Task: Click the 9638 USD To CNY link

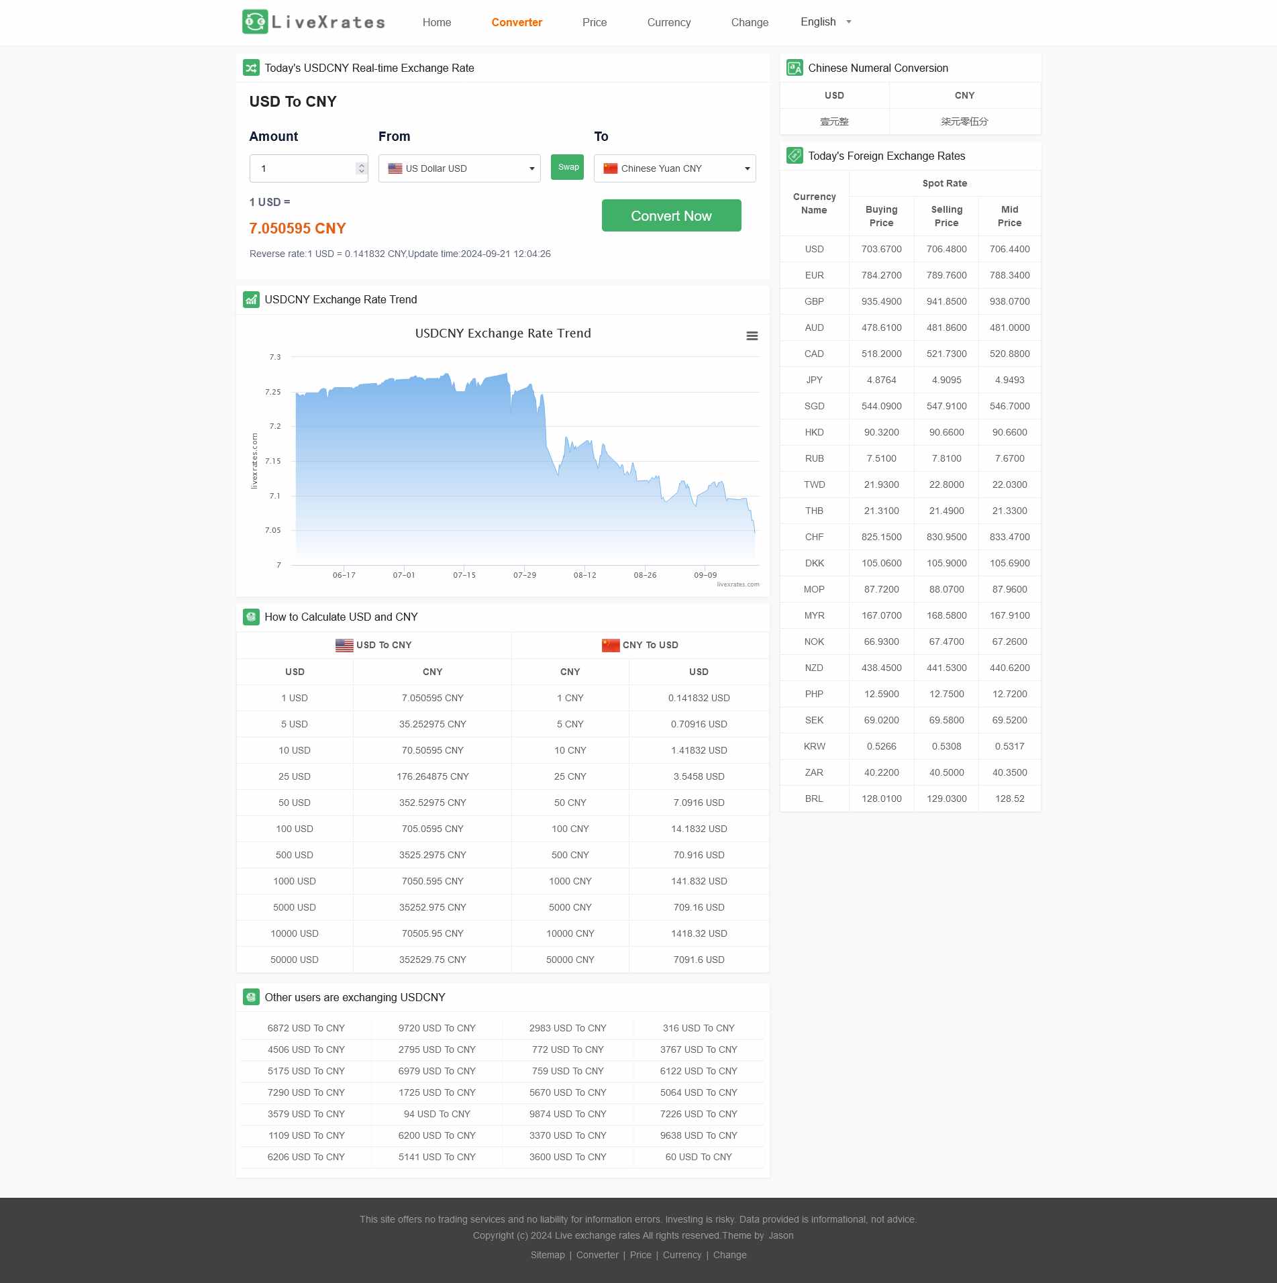Action: tap(699, 1135)
